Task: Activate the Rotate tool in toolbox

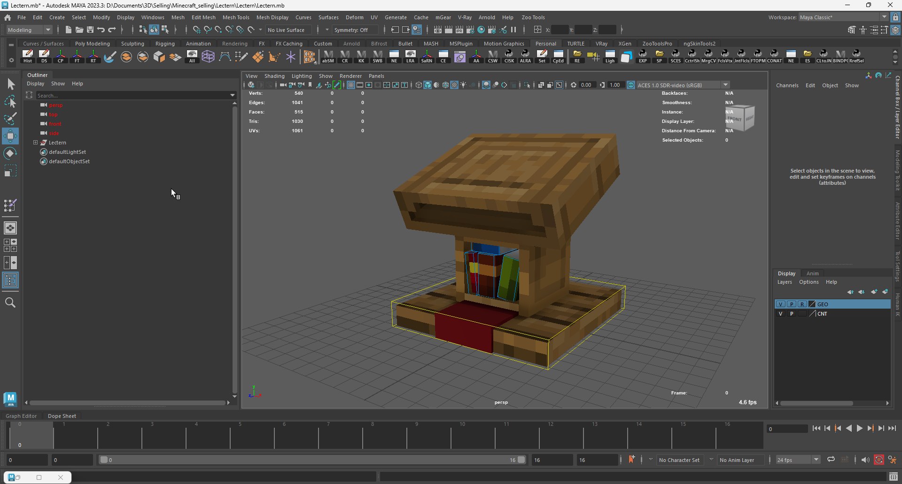Action: pos(10,153)
